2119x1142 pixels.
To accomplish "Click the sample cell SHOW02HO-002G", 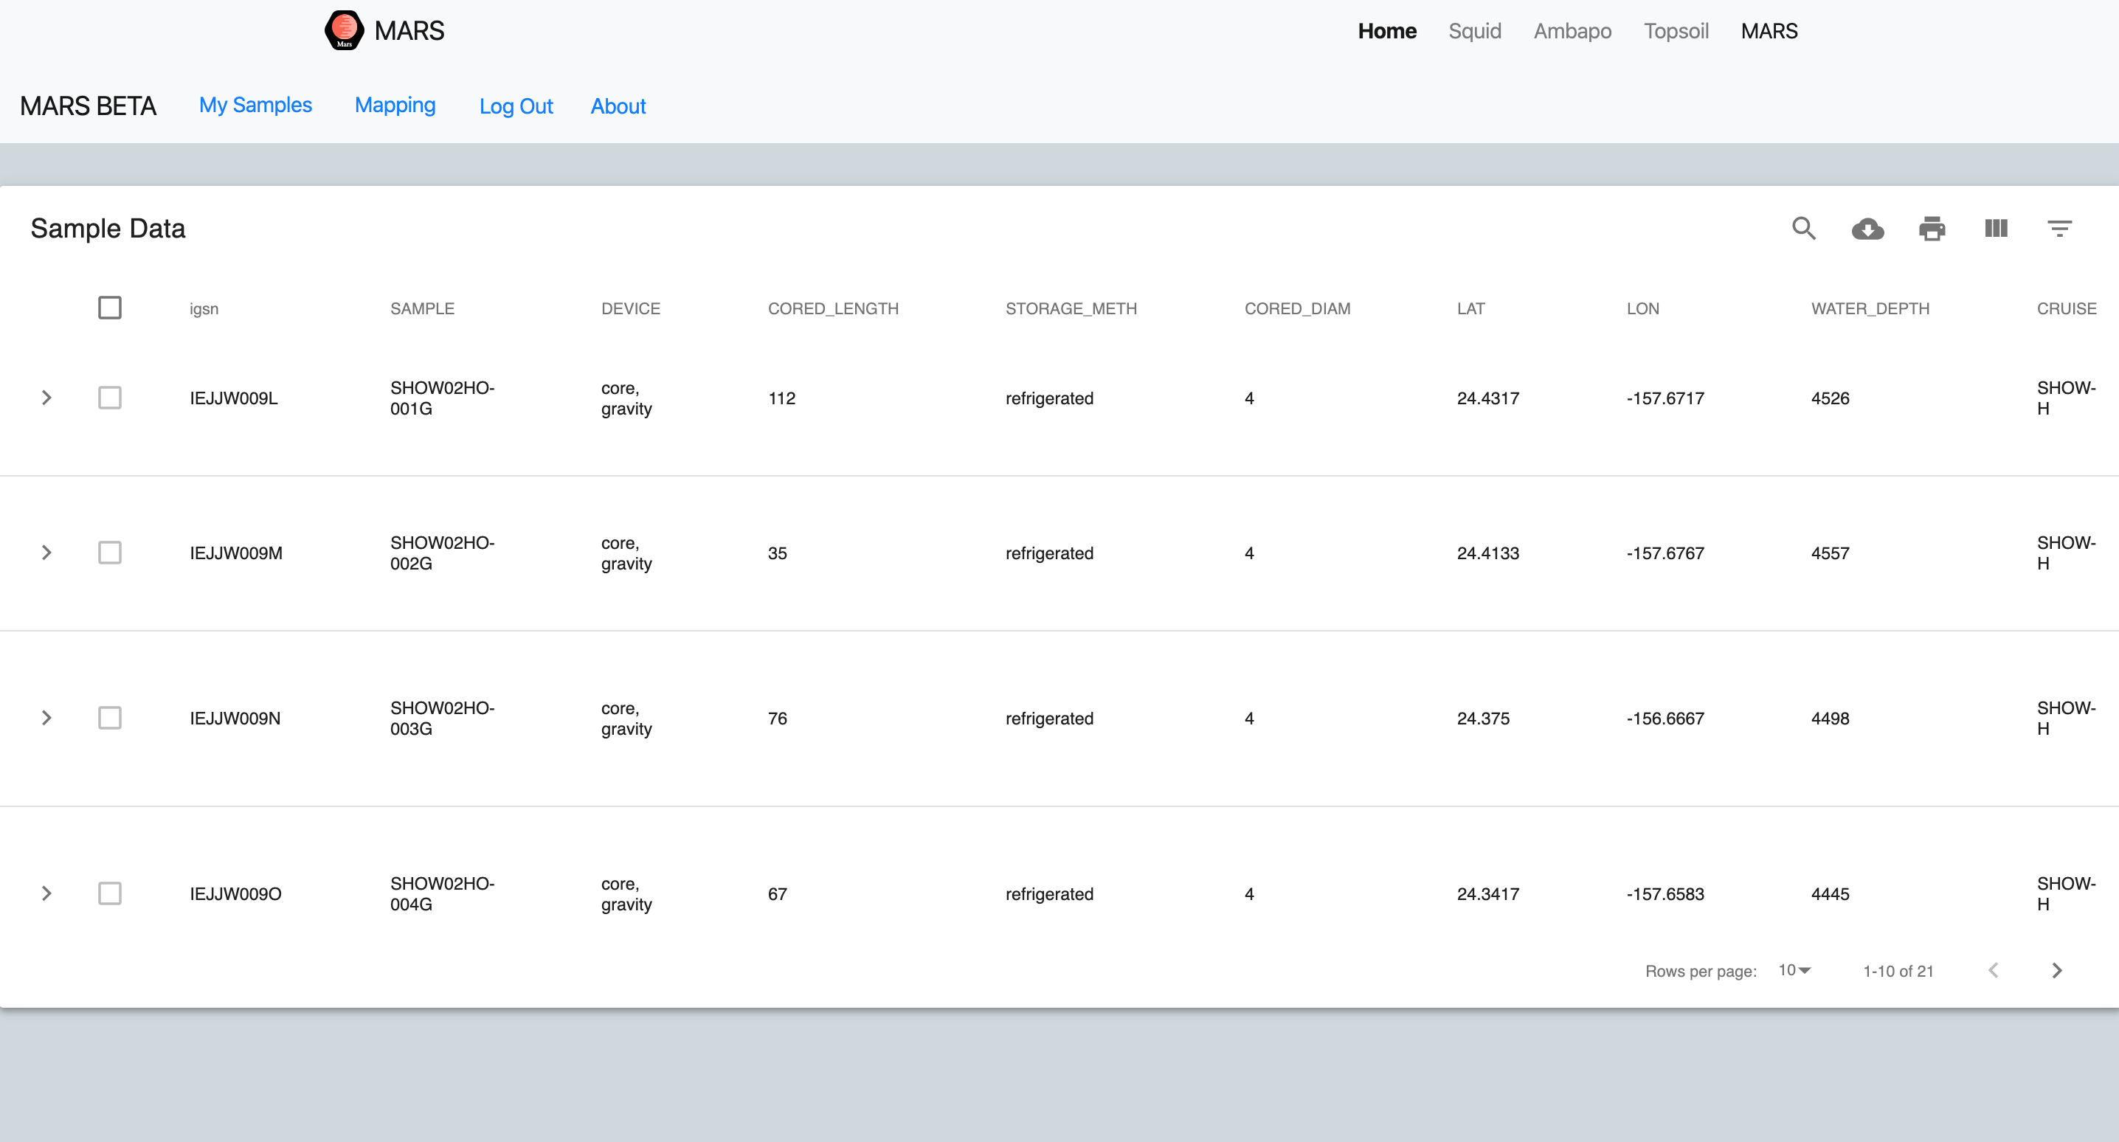I will (442, 553).
